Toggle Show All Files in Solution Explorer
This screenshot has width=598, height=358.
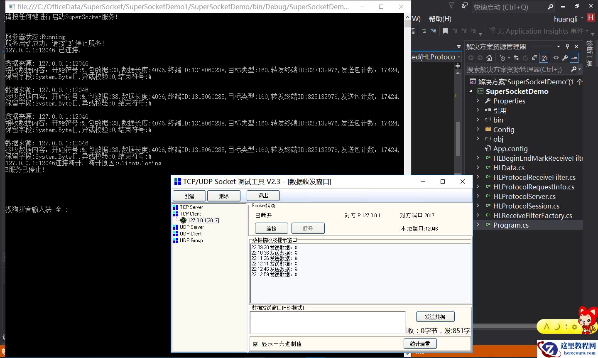click(544, 58)
